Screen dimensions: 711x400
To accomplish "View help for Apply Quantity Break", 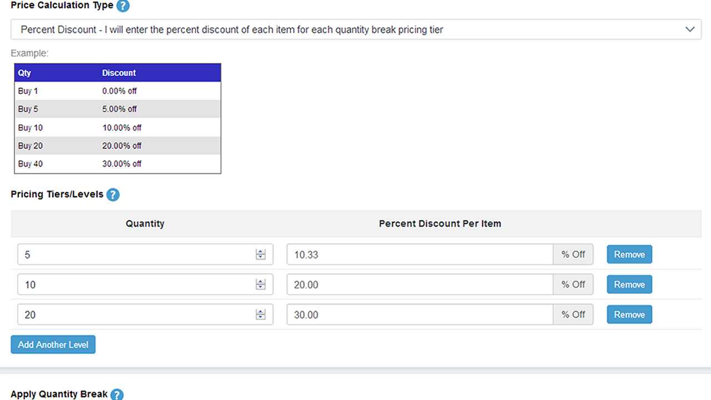I will (117, 394).
